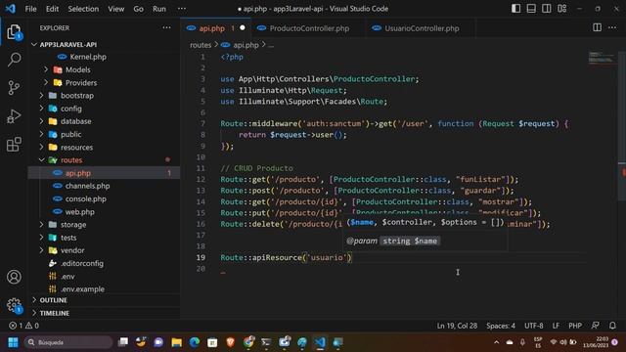The image size is (626, 352).
Task: Click the unsaved dot on api.php tab
Action: [x=243, y=28]
